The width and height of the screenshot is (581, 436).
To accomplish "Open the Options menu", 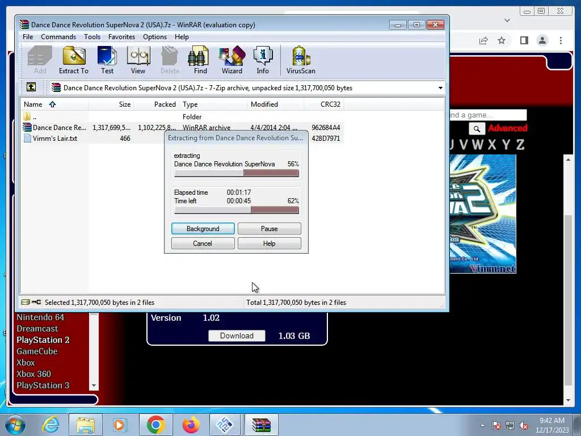I will 155,37.
